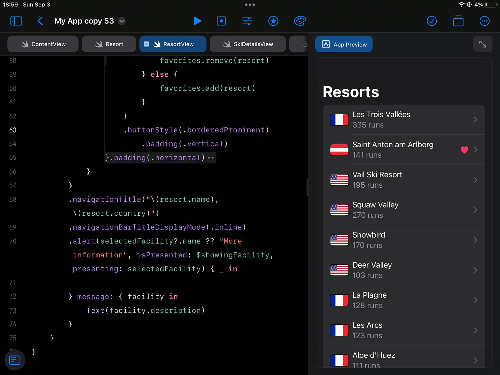Click line number 63 in gutter
This screenshot has width=500, height=375.
[x=13, y=130]
